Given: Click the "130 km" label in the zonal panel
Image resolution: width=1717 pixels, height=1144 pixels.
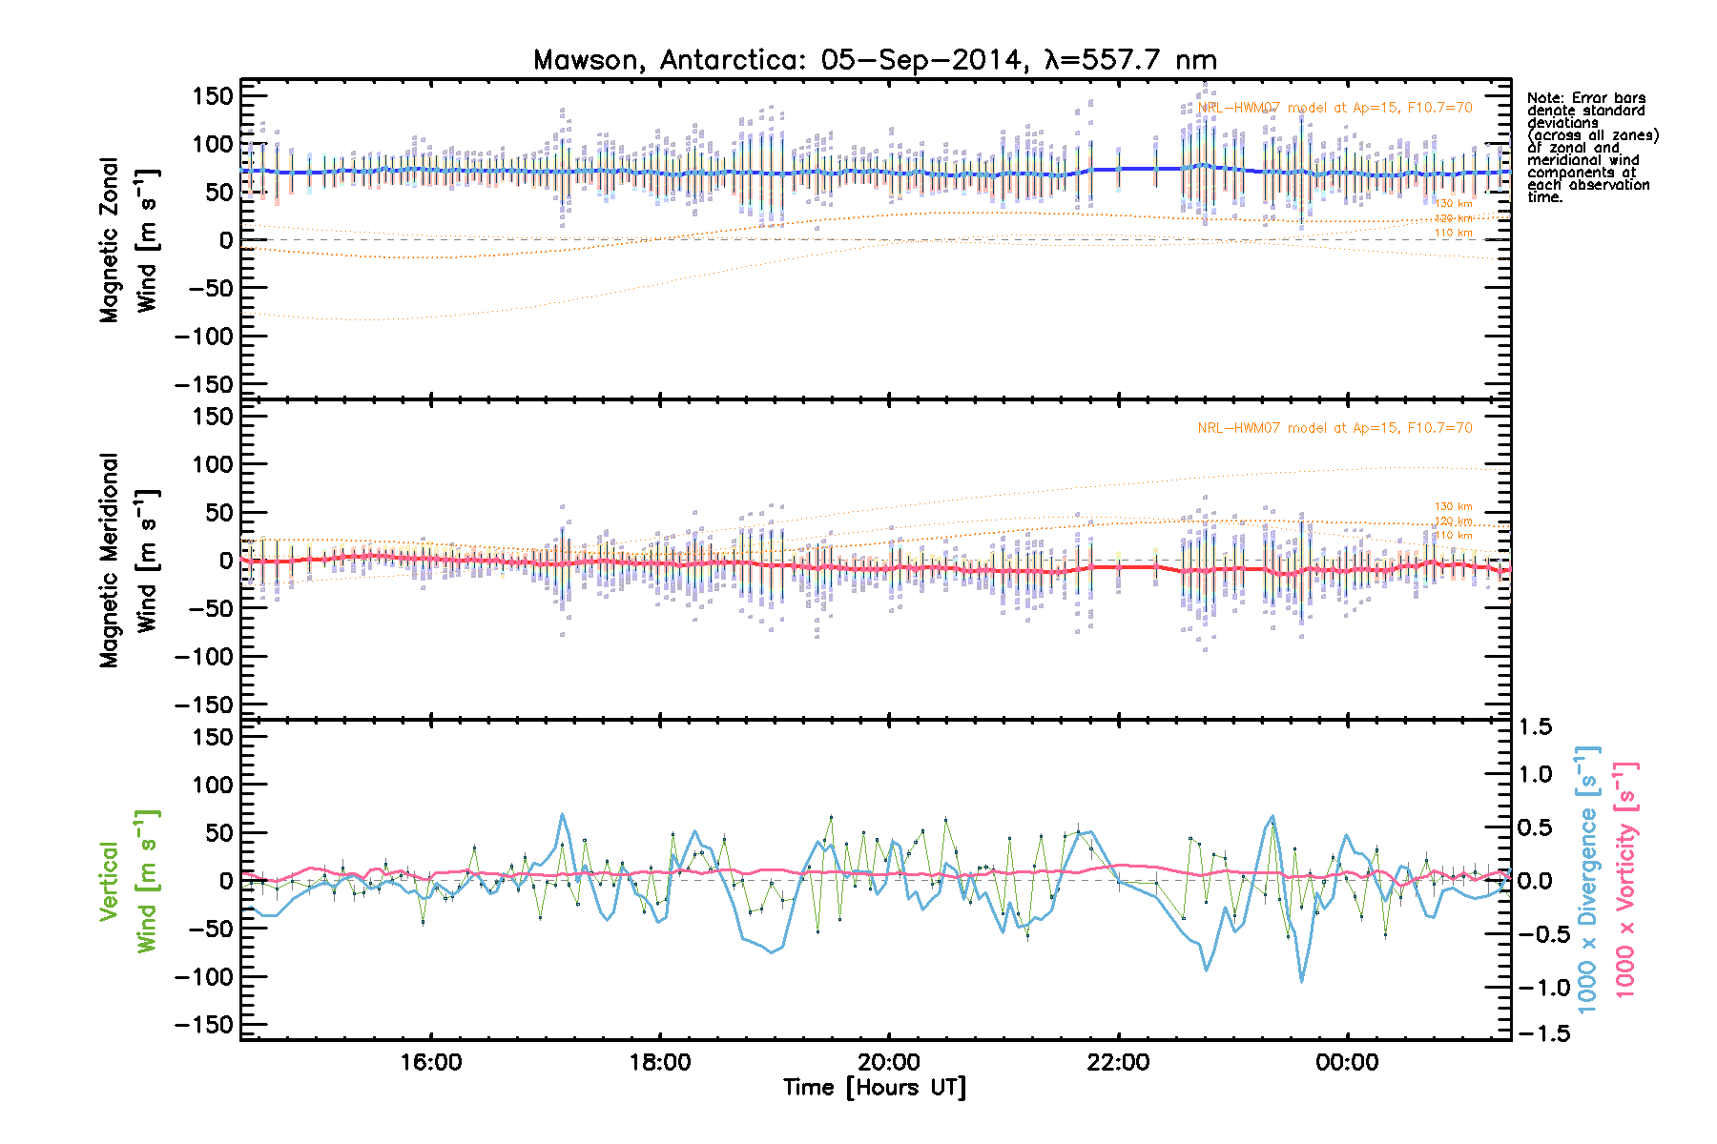Looking at the screenshot, I should tap(1454, 203).
